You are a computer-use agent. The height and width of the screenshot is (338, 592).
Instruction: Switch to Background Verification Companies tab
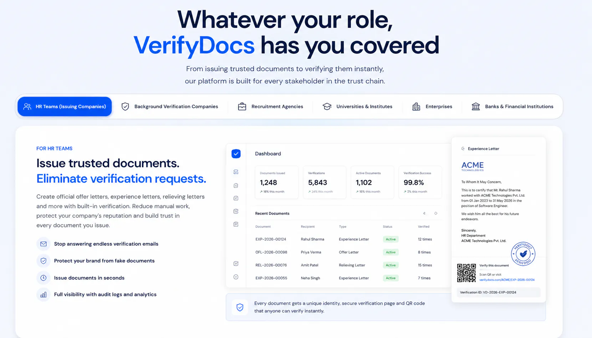click(170, 106)
